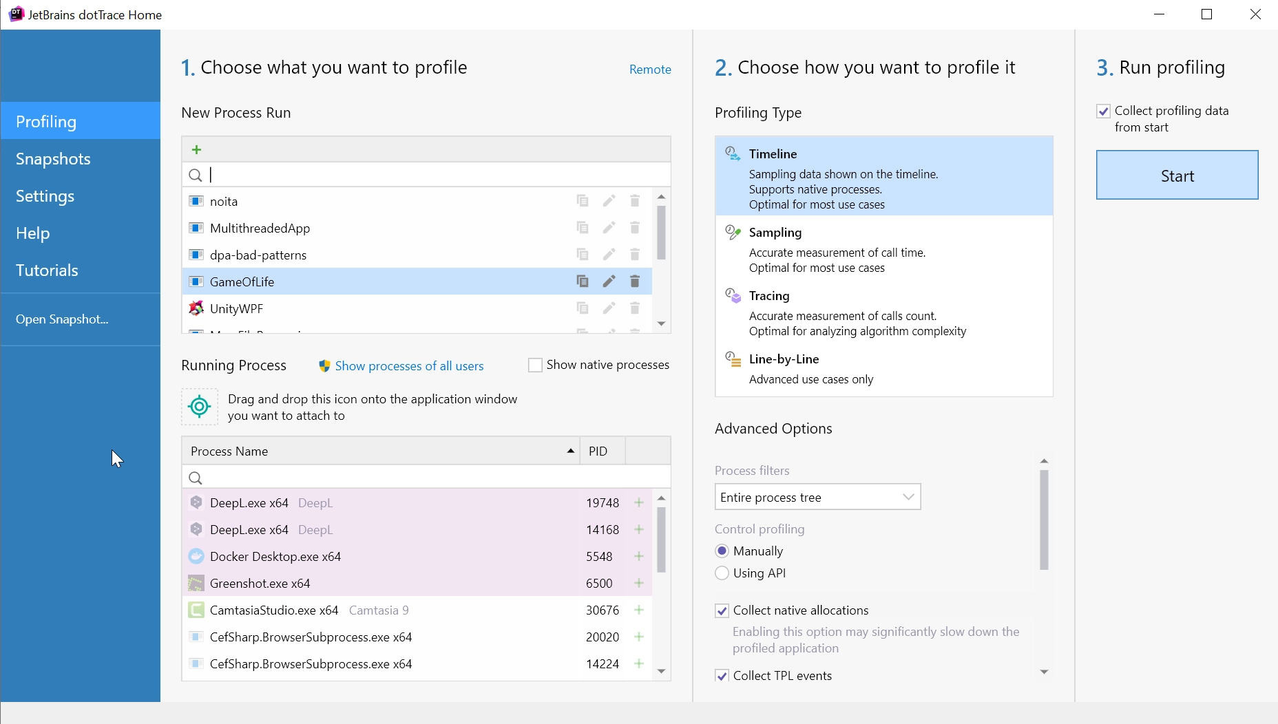Viewport: 1278px width, 724px height.
Task: Delete the dpa-bad-patterns configuration
Action: tap(635, 255)
